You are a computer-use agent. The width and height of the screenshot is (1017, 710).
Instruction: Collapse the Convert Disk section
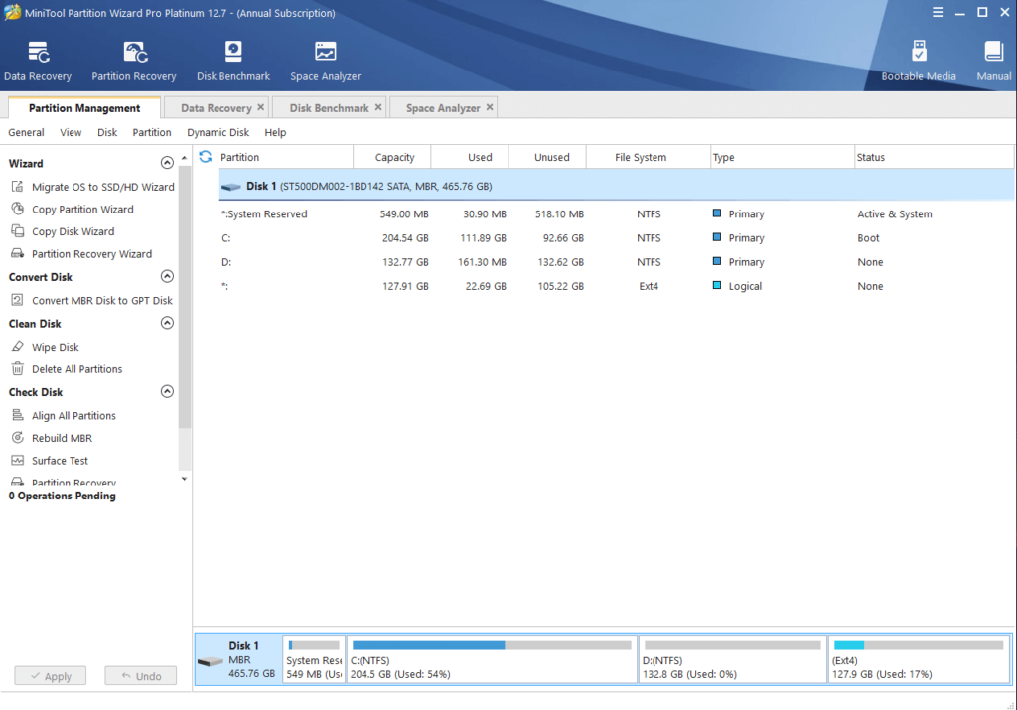(167, 277)
